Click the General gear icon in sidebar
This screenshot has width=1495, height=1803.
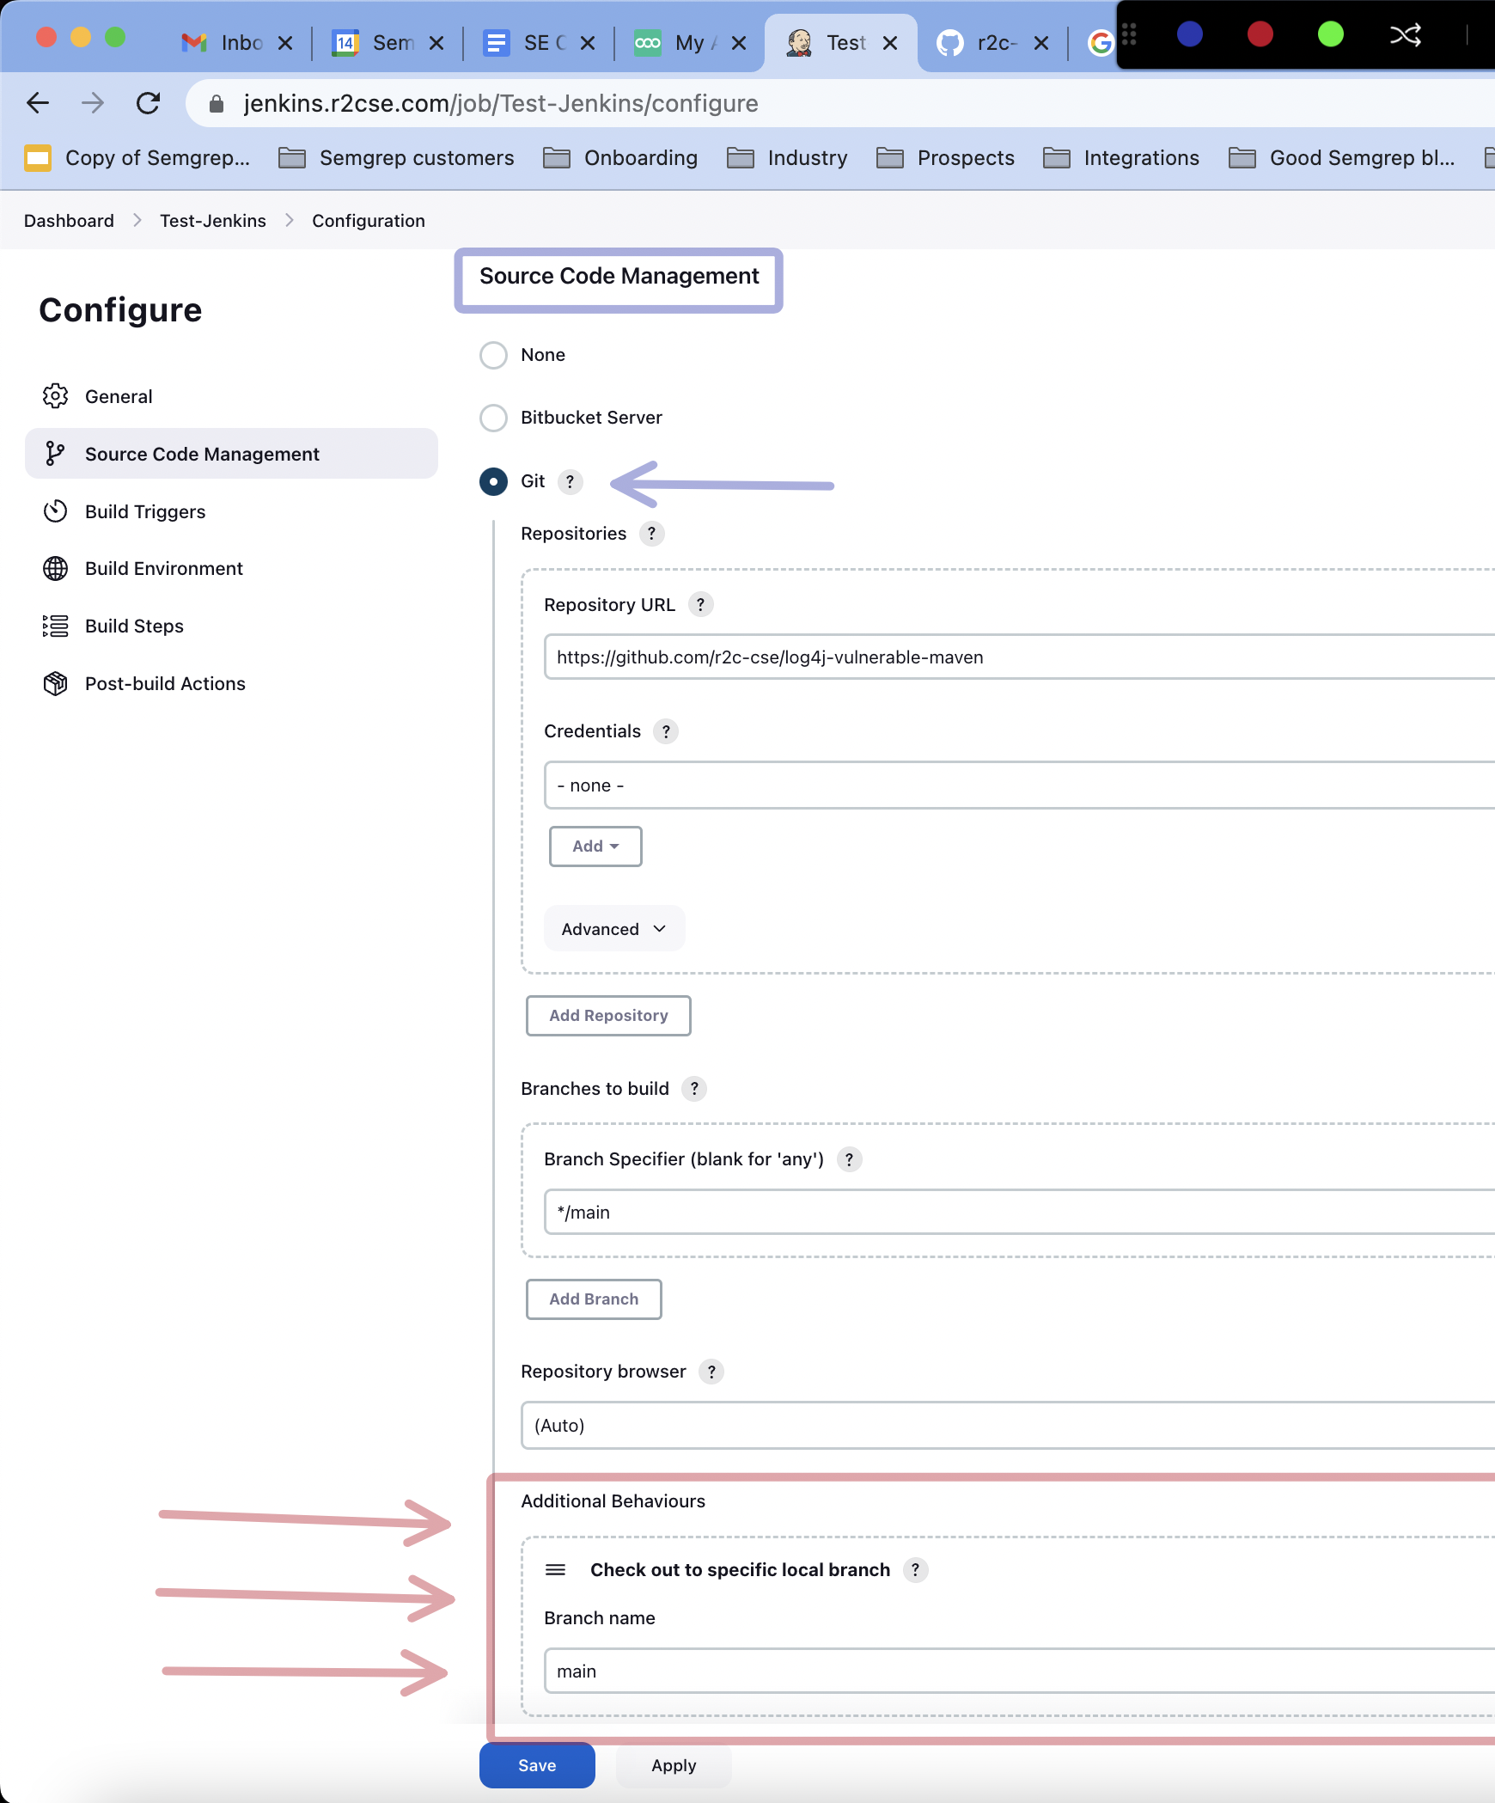[x=55, y=396]
